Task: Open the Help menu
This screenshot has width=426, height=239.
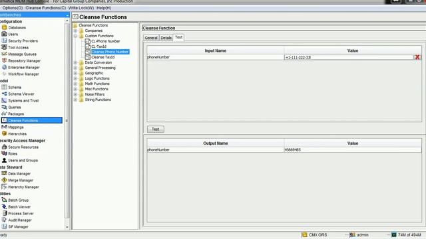Action: click(x=104, y=8)
